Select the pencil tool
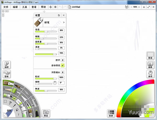 7,90
